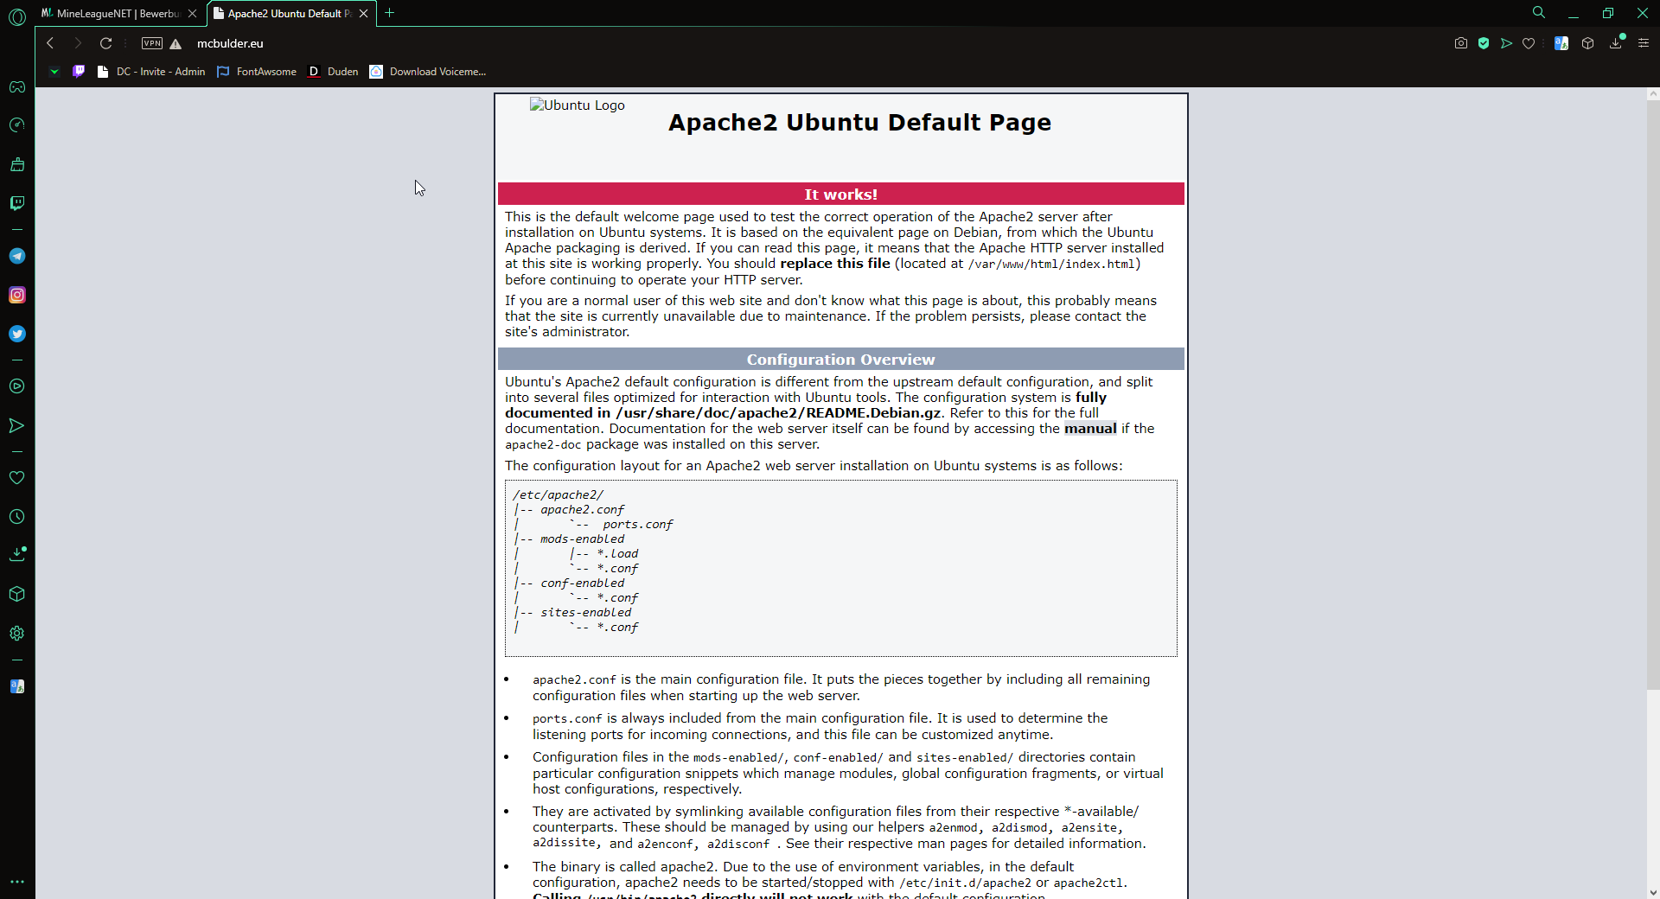Screen dimensions: 1660x899
Task: Open a new tab with plus button
Action: (390, 13)
